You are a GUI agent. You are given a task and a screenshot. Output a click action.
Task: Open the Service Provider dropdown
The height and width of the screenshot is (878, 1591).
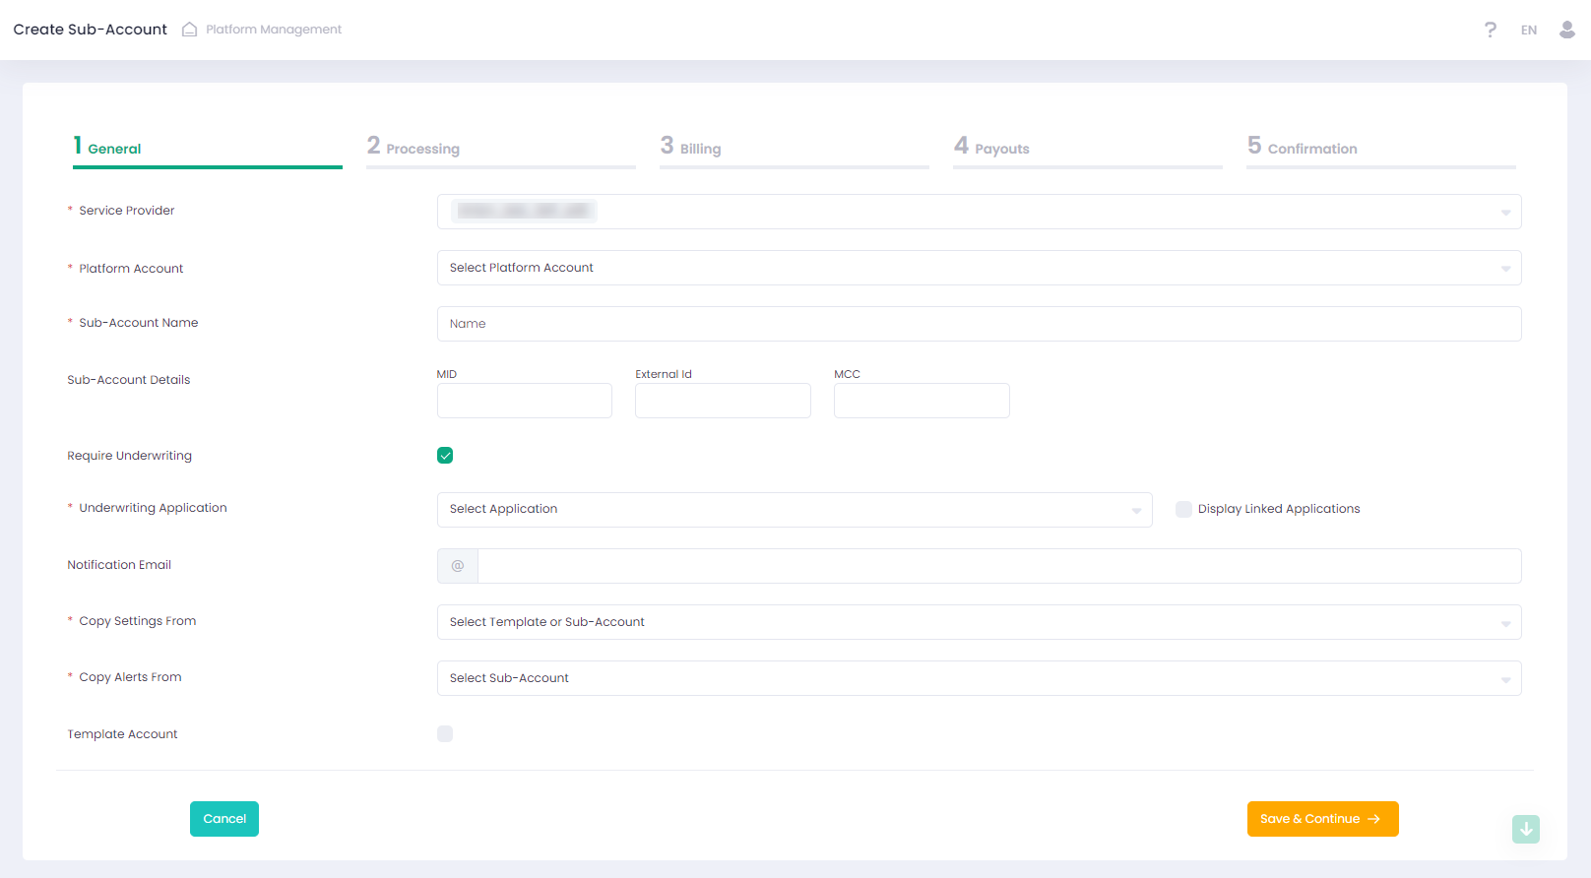[x=979, y=212]
